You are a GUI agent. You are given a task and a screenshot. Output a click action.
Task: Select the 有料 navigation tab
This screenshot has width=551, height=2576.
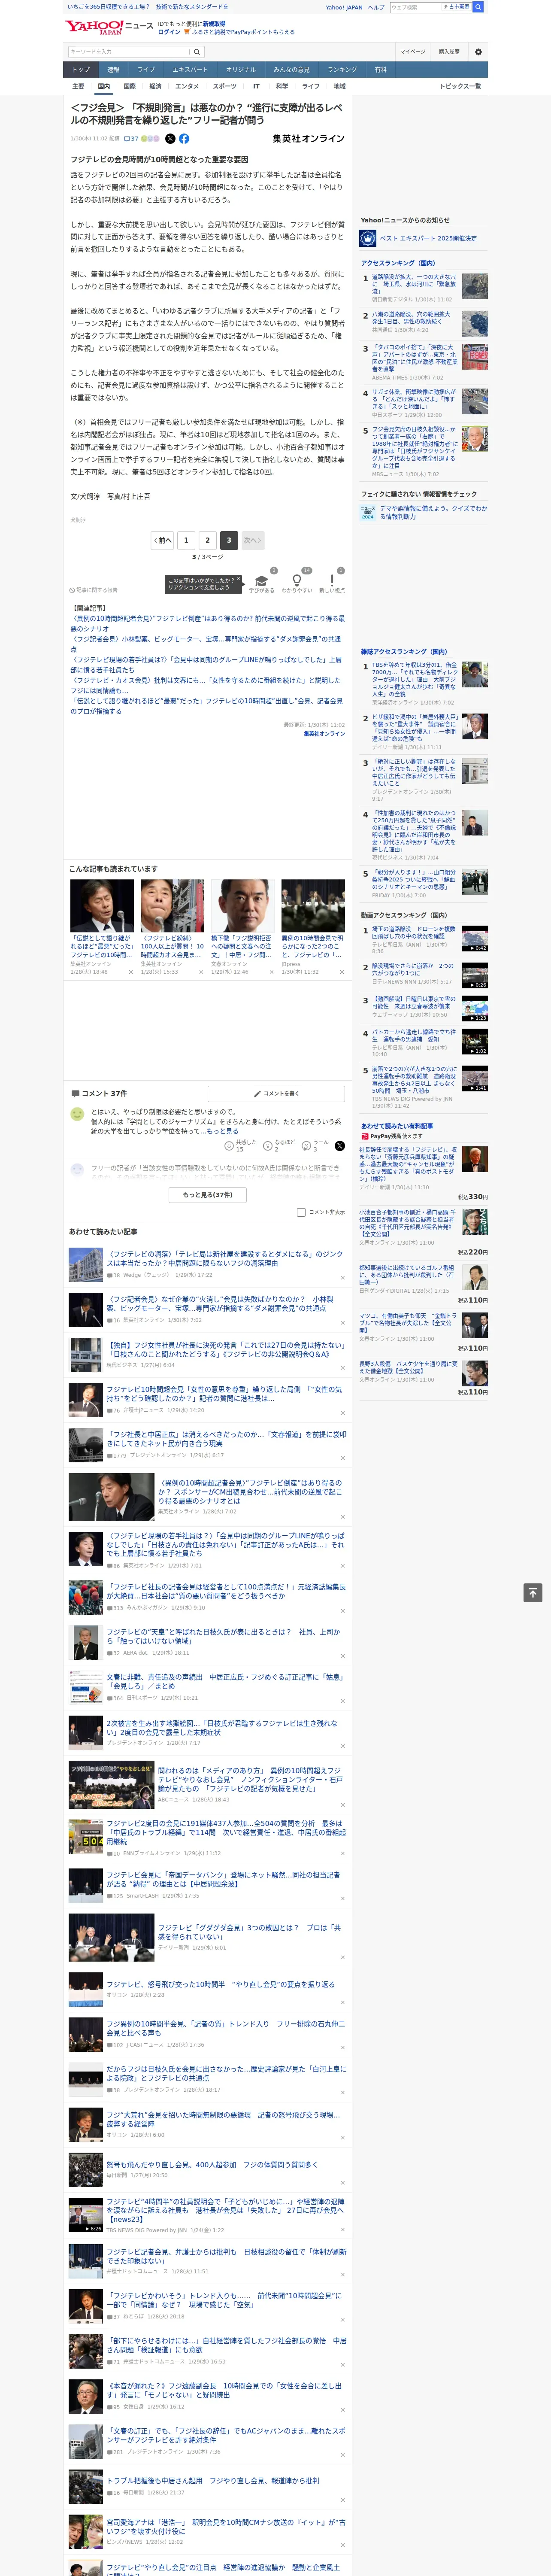[381, 70]
